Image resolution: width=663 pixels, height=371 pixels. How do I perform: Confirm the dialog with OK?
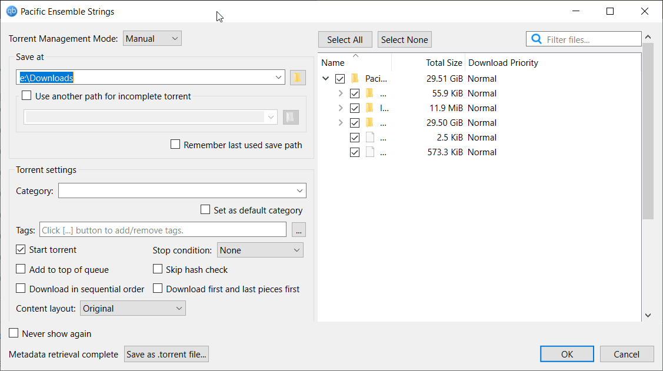point(567,354)
